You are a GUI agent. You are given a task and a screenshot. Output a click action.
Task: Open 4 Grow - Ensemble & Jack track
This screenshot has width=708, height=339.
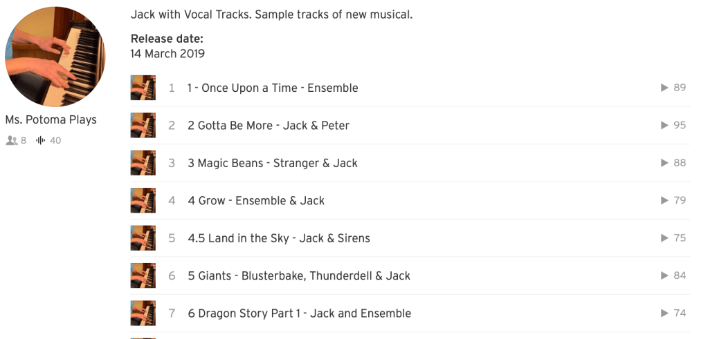[x=256, y=201]
